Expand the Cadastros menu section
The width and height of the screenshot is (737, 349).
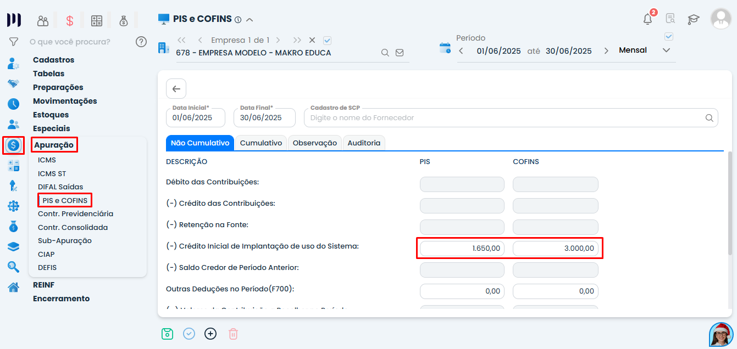pyautogui.click(x=53, y=60)
